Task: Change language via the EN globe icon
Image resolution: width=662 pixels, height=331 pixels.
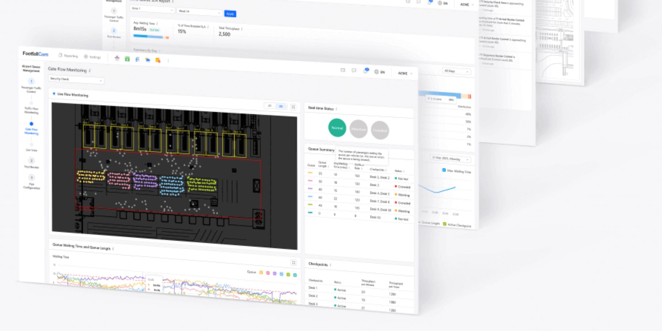Action: (x=379, y=72)
